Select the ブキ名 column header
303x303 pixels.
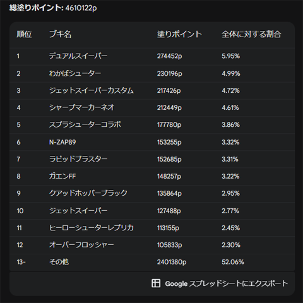(x=60, y=34)
